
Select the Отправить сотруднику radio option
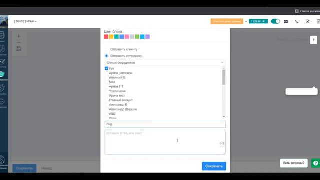(106, 56)
